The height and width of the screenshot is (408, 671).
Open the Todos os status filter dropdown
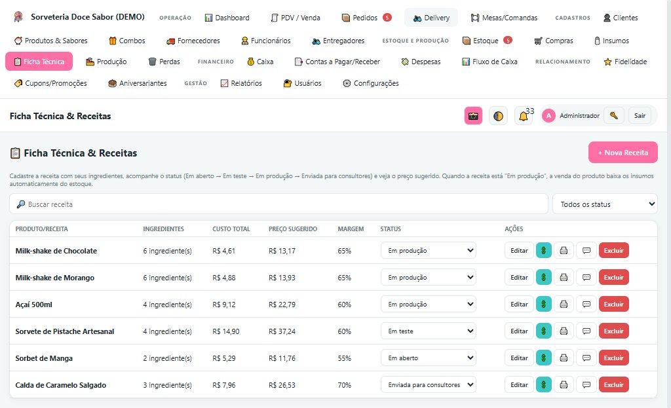[605, 204]
